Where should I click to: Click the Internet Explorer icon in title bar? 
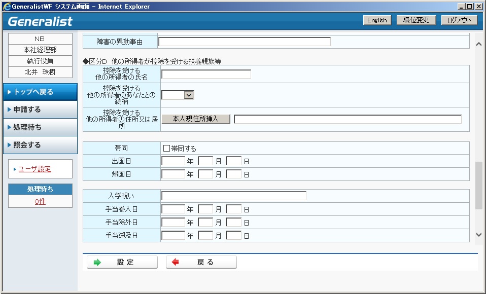pos(7,7)
